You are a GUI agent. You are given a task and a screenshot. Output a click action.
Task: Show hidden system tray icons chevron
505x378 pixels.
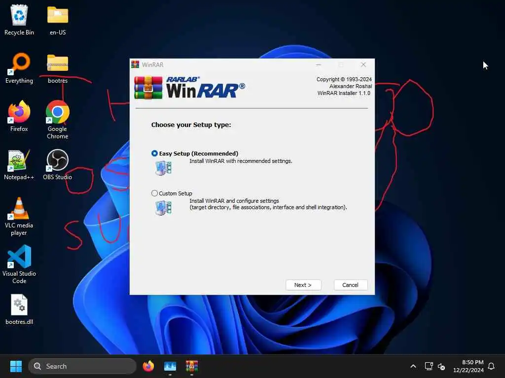point(413,366)
